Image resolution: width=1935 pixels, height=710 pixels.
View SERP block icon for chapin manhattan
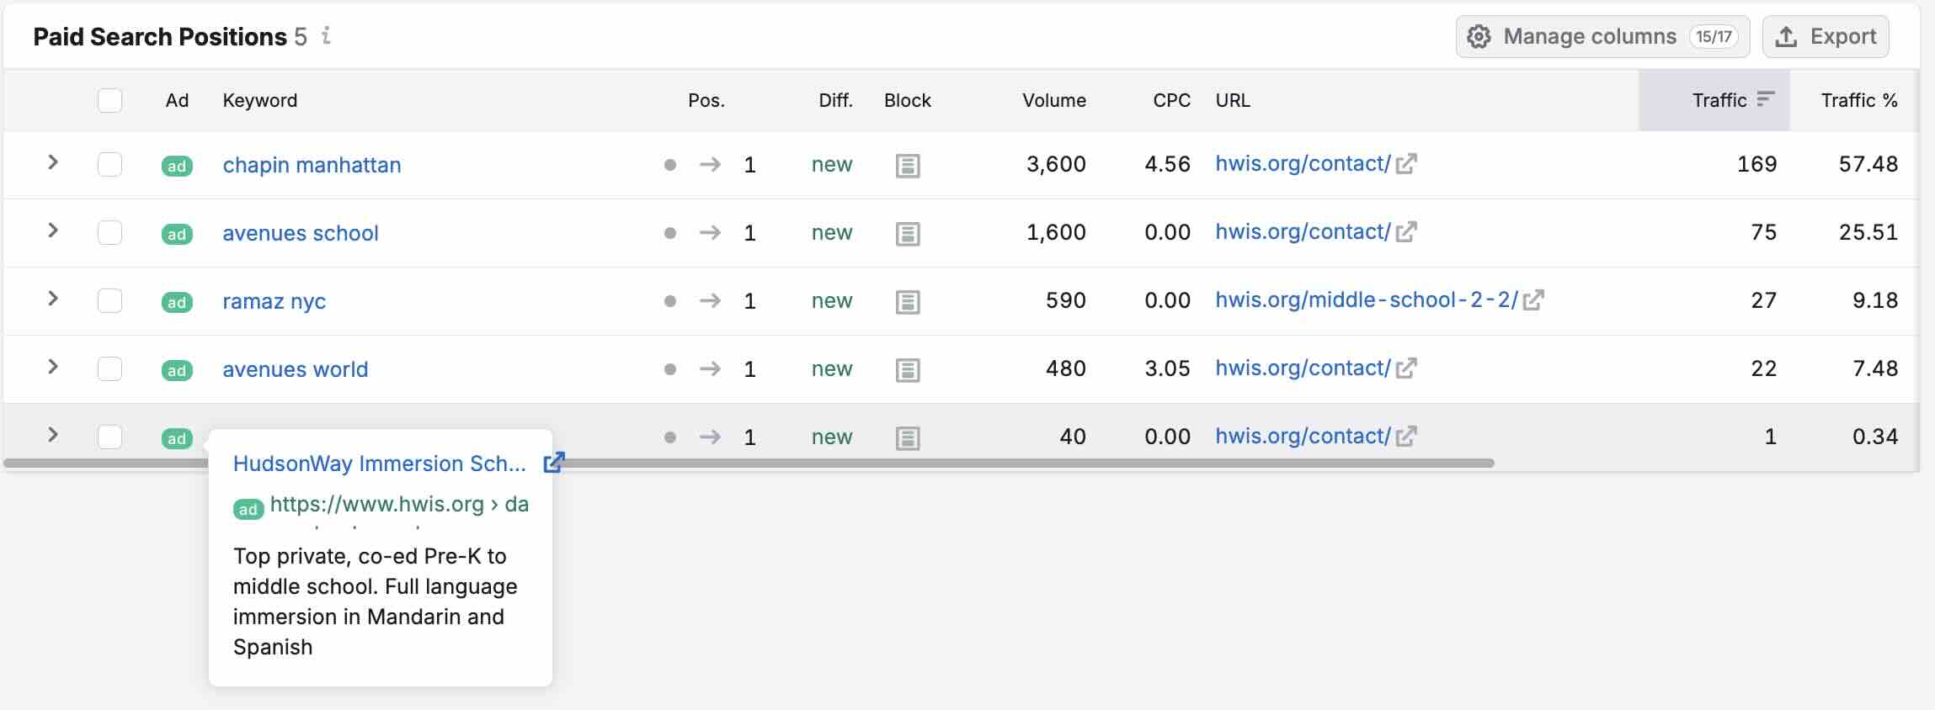[908, 166]
